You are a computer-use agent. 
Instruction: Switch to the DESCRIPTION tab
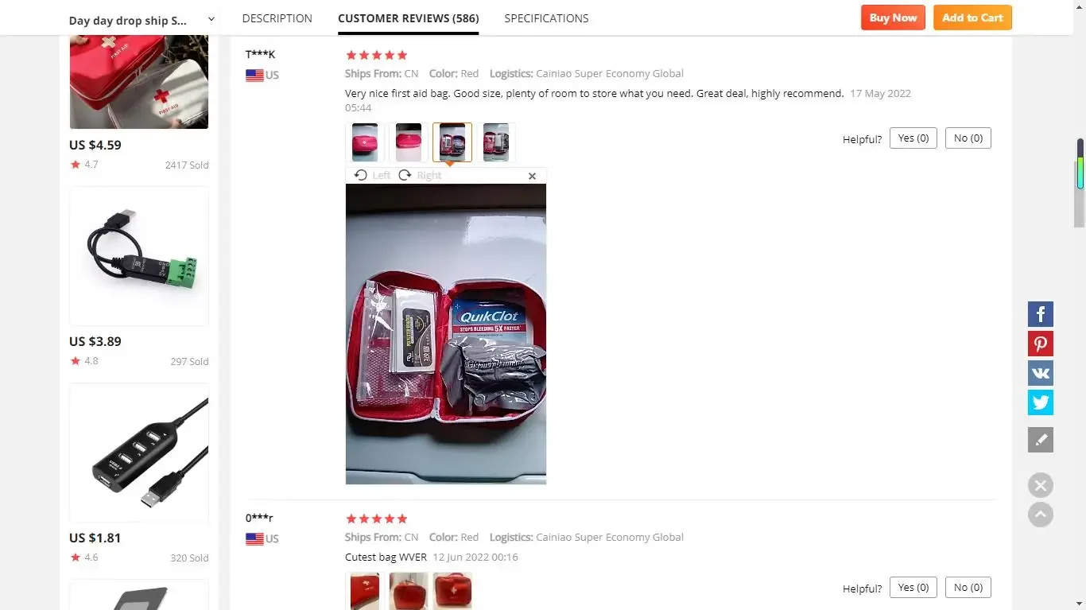(277, 18)
